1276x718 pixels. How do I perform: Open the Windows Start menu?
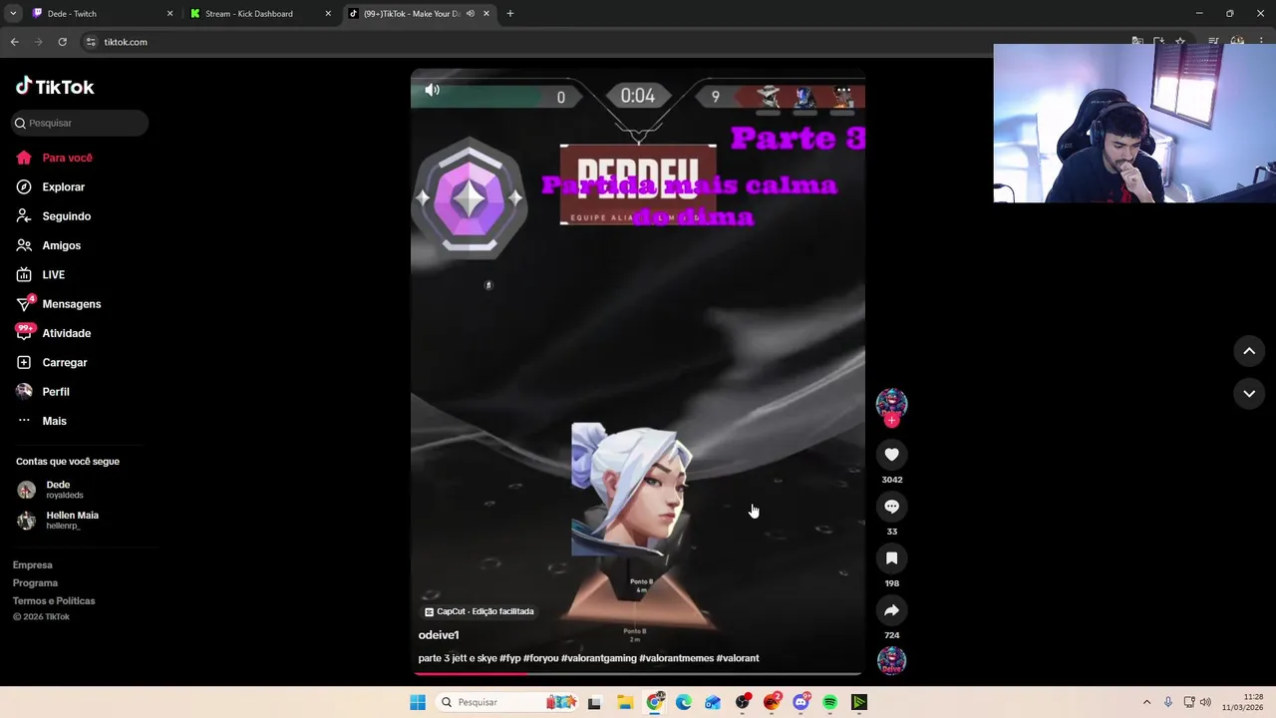[418, 702]
